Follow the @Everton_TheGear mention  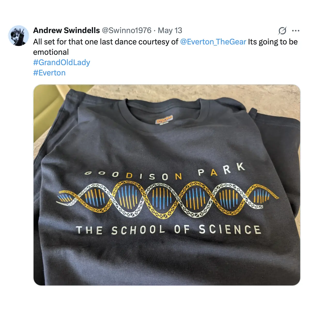[213, 42]
